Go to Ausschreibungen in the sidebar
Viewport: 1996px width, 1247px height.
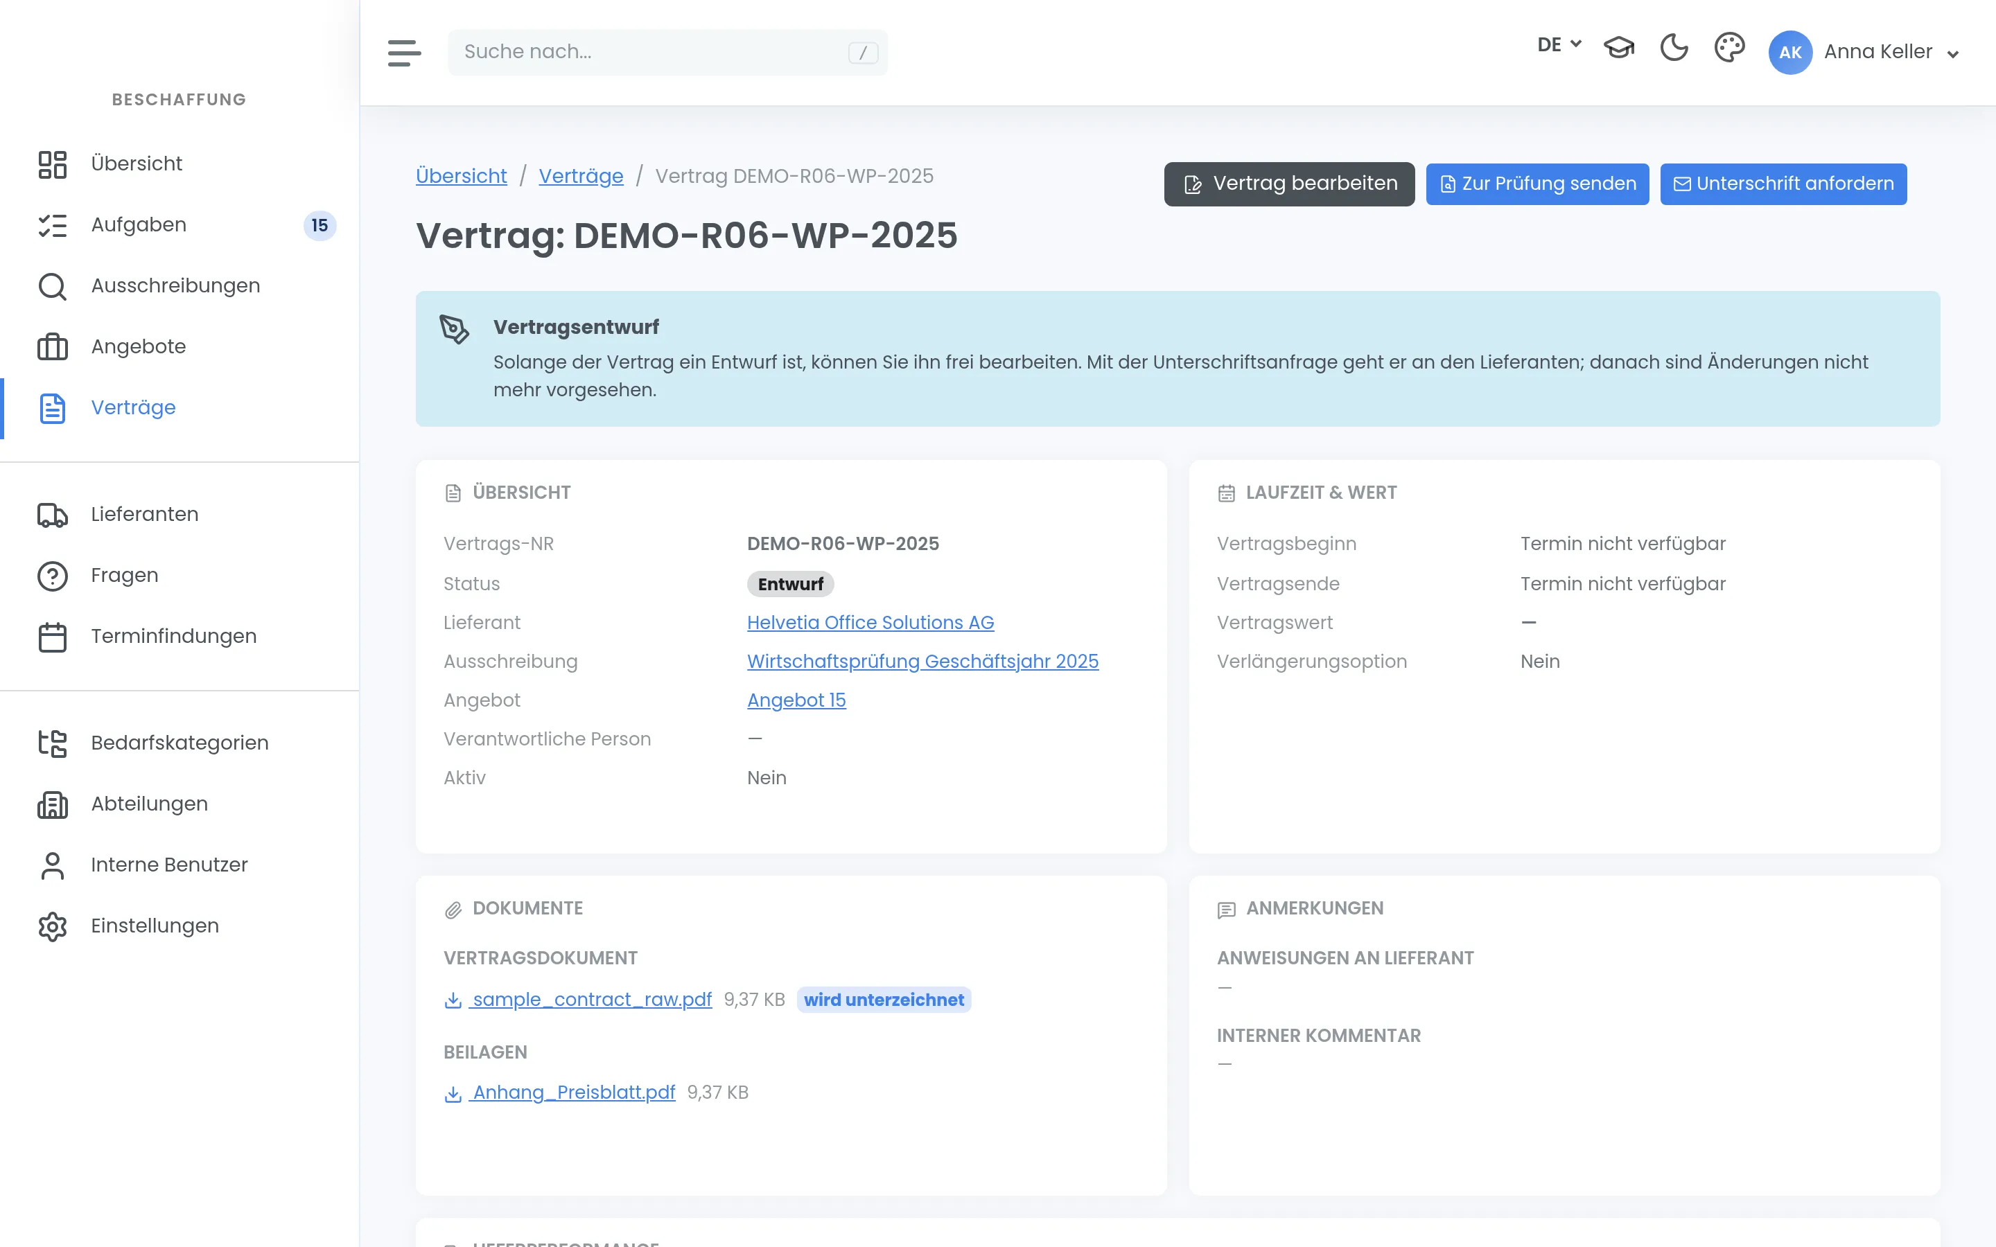(180, 285)
